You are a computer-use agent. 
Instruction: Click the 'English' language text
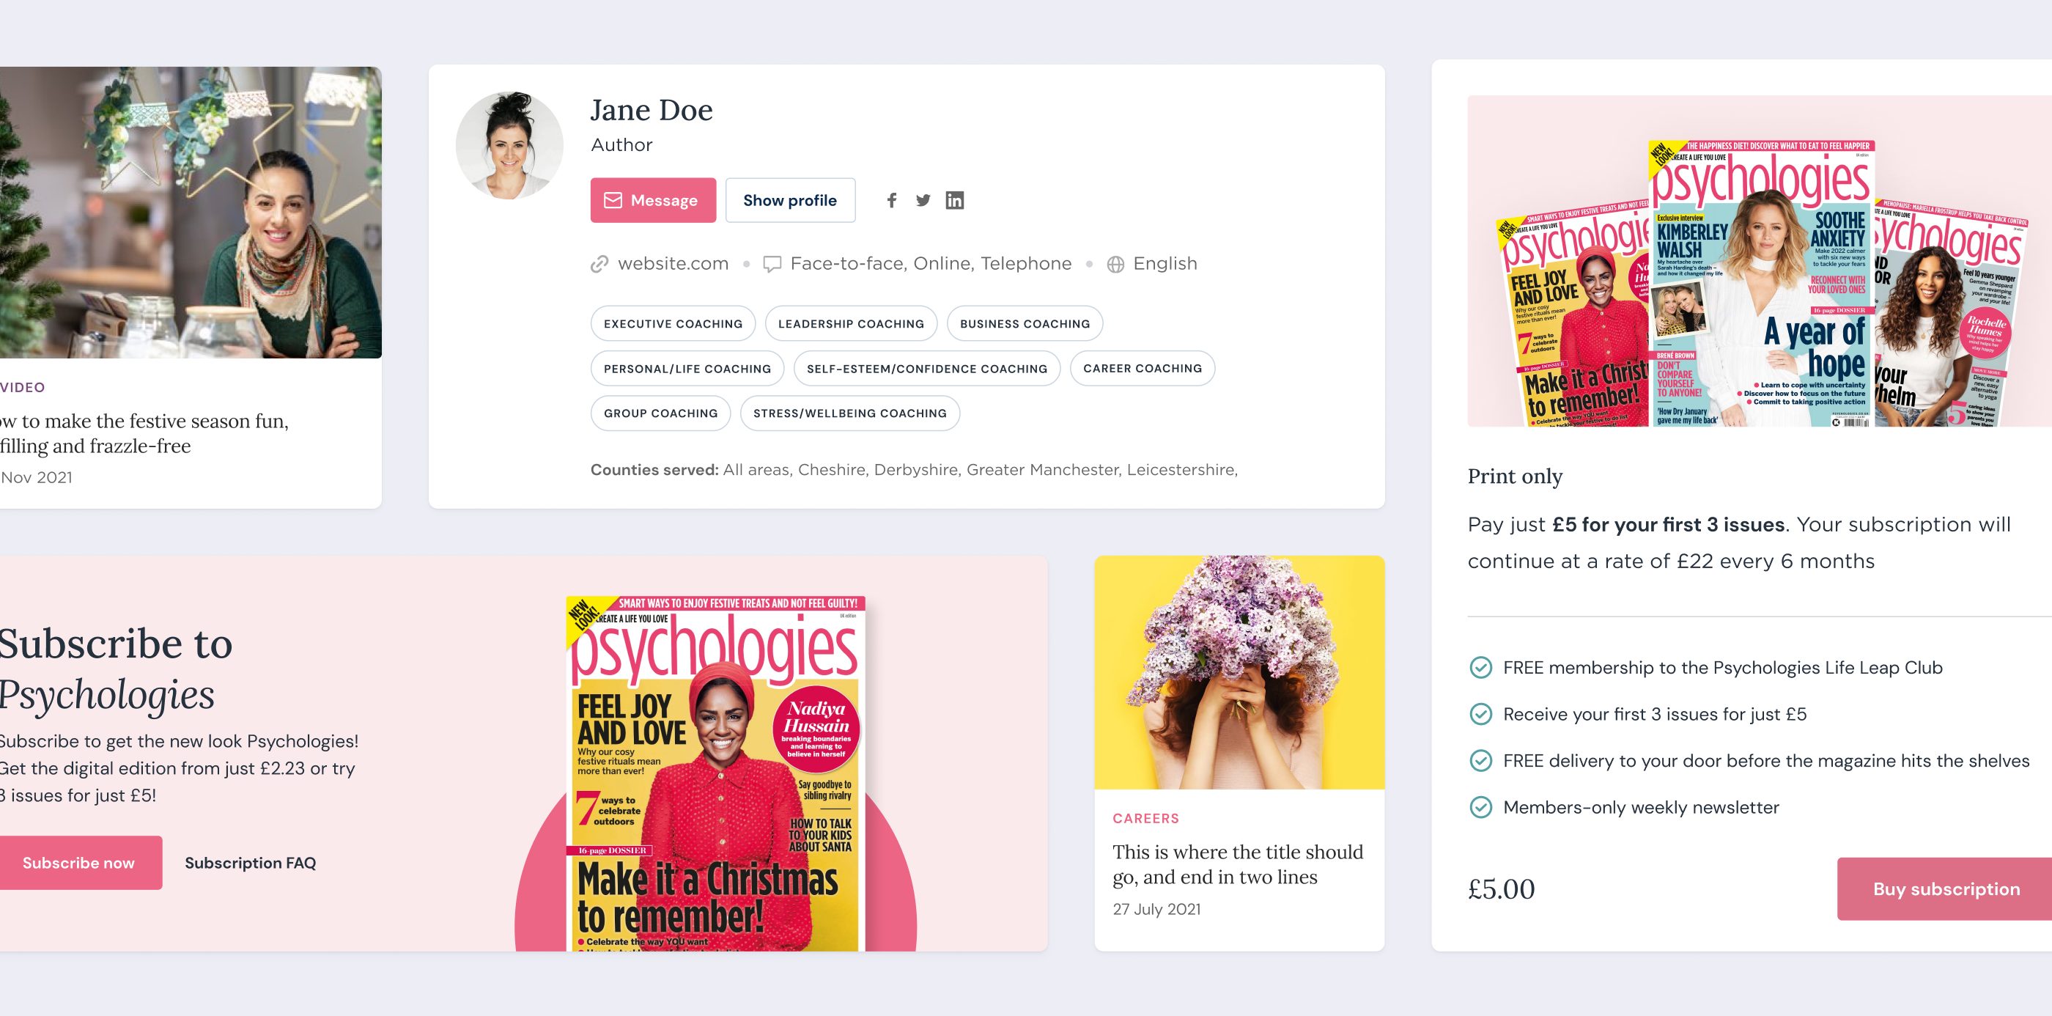(1165, 264)
